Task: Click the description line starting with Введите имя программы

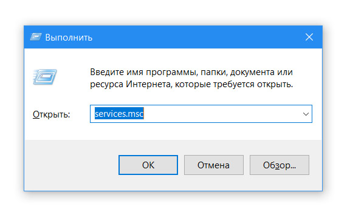Action: tap(191, 72)
